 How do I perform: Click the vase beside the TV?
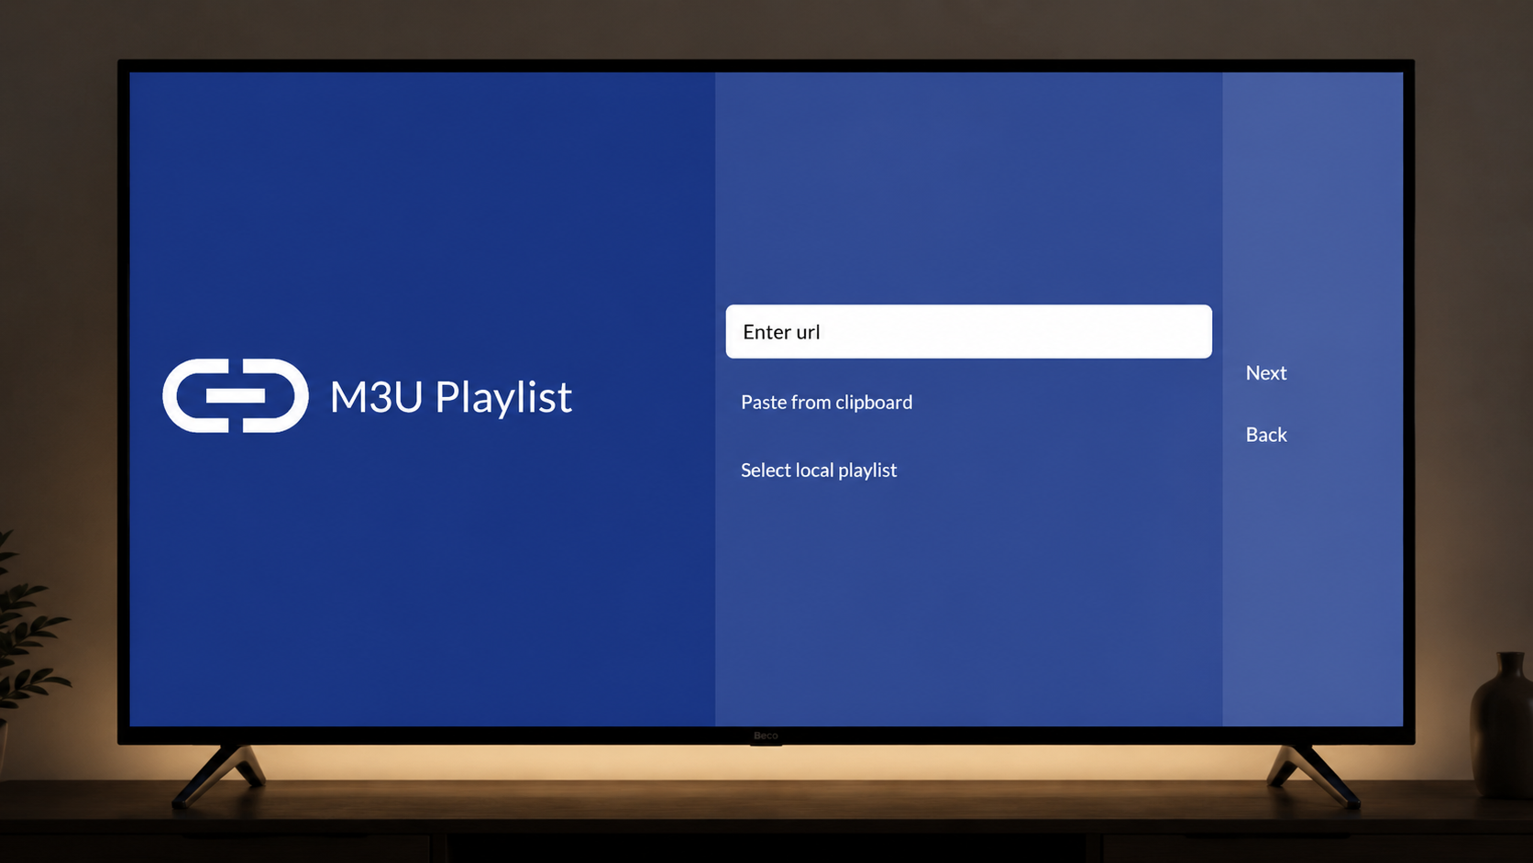[x=1503, y=725]
